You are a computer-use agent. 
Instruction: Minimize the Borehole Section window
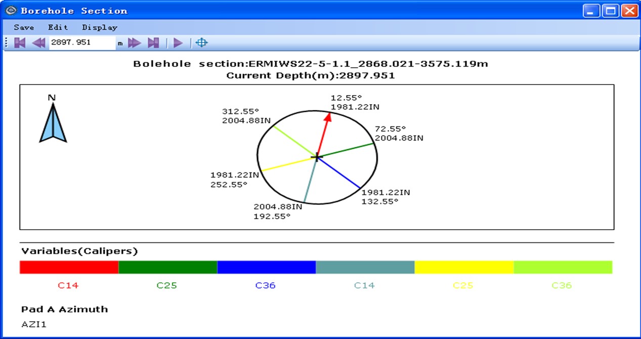pos(591,11)
